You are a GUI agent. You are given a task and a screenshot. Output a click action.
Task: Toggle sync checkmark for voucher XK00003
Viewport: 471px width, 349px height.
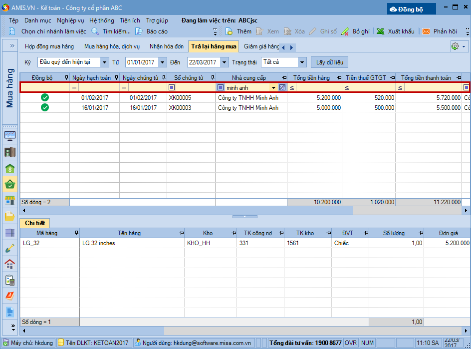45,108
